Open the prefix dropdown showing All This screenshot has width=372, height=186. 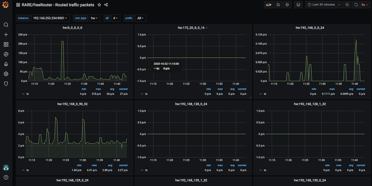coord(141,18)
